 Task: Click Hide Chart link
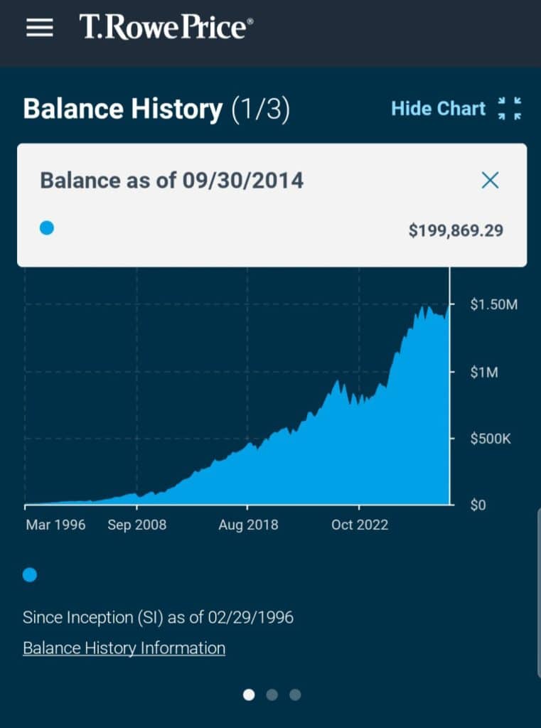(438, 109)
